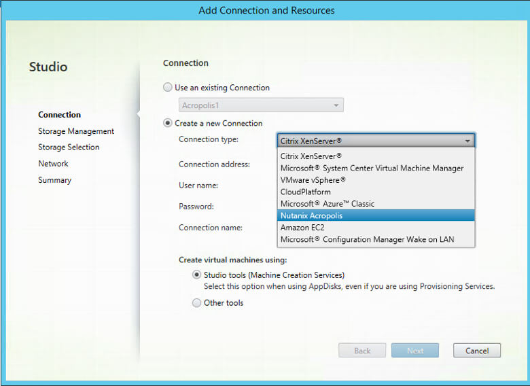Pick Nutanix Acropolis connection type
The height and width of the screenshot is (386, 530).
tap(311, 215)
